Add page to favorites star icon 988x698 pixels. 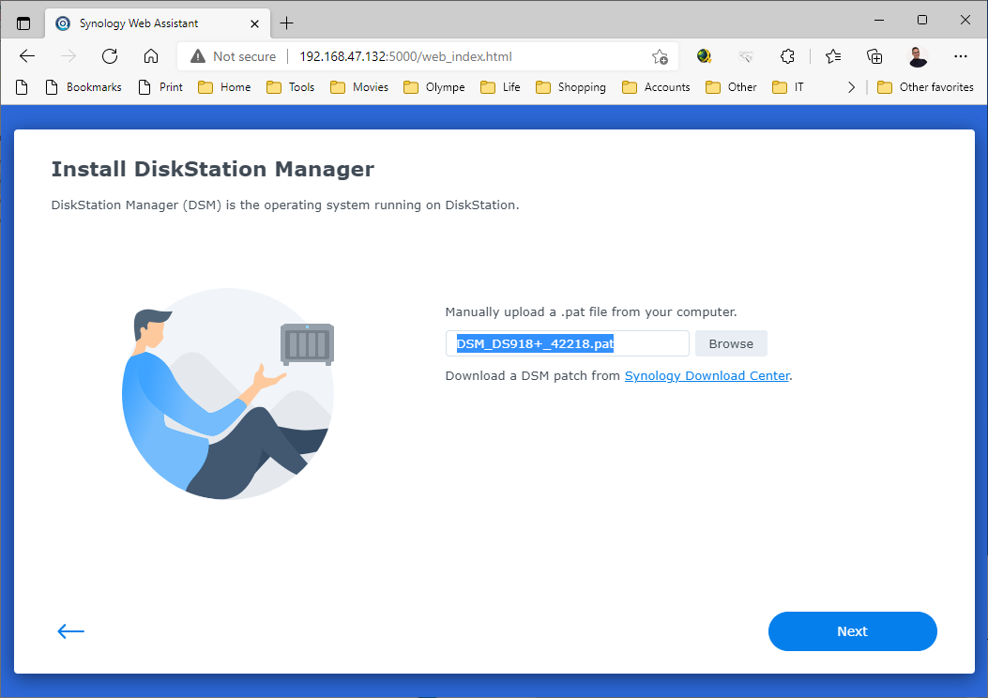coord(660,56)
